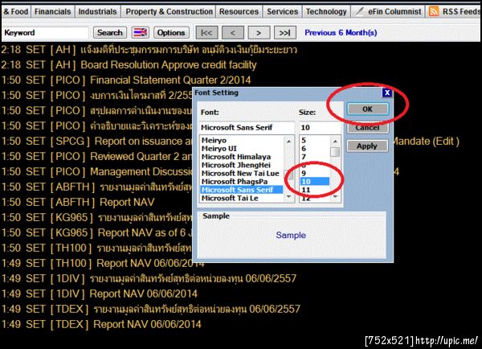This screenshot has height=349, width=482.
Task: Go to the first page button
Action: [x=206, y=32]
